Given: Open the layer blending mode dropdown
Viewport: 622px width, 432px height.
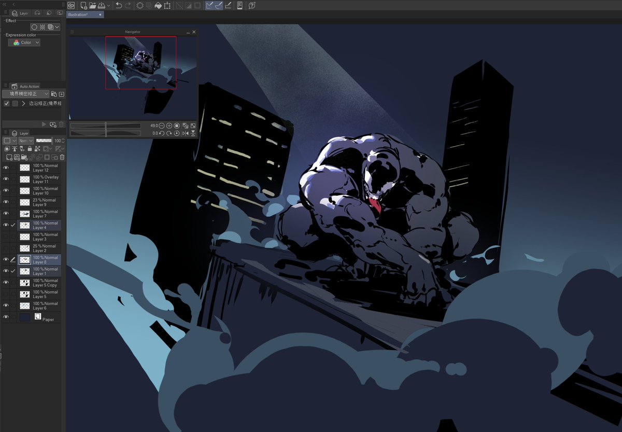Looking at the screenshot, I should [x=26, y=141].
